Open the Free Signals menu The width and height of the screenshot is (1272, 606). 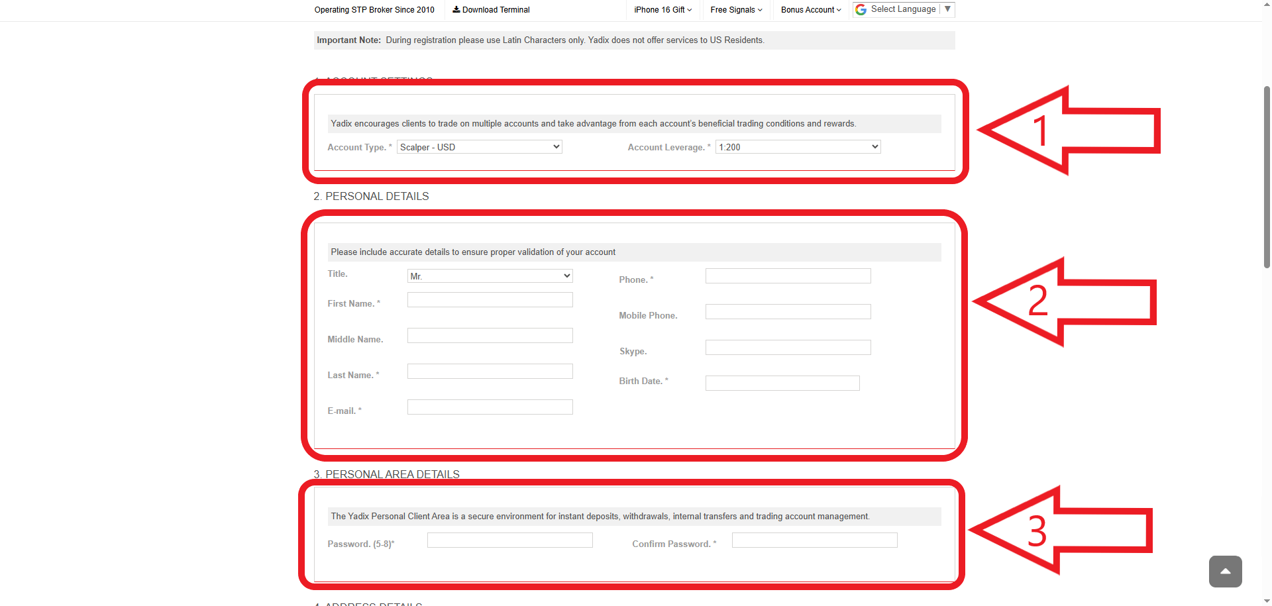[736, 10]
